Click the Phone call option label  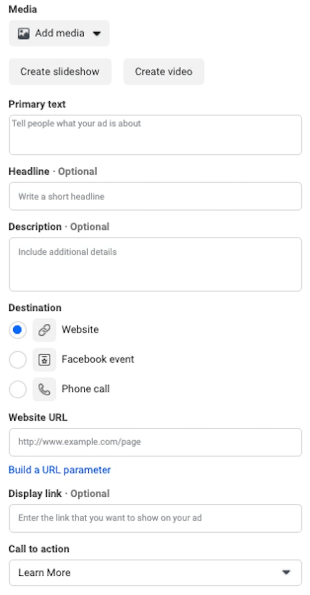click(x=86, y=389)
